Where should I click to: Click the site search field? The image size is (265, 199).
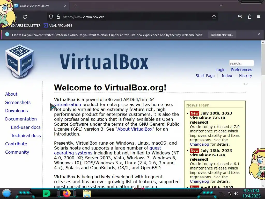click(x=241, y=63)
